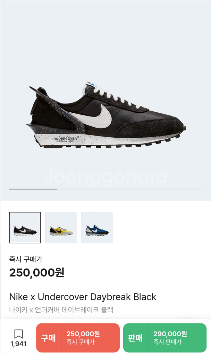
Task: Select the black Daybreak thumbnail
Action: coord(25,227)
